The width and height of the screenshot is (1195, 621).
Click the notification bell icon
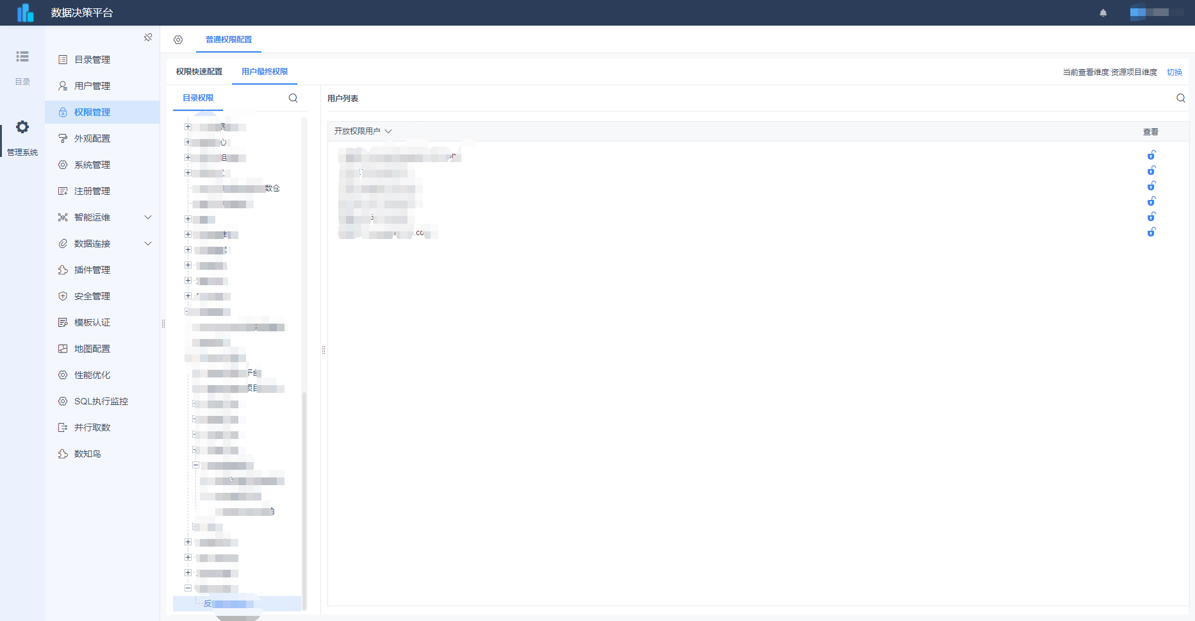pos(1103,13)
